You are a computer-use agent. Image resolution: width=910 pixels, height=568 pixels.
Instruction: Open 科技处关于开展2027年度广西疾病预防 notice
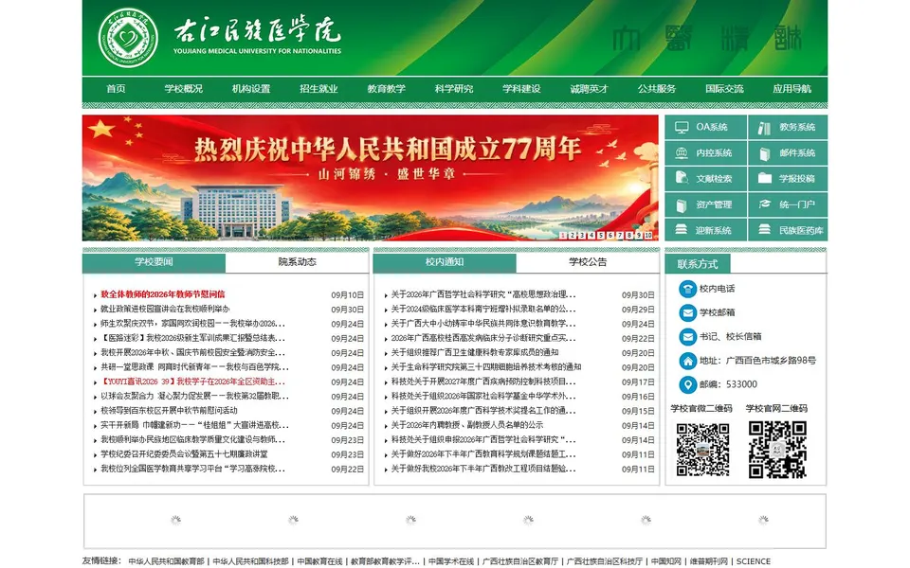tap(483, 382)
